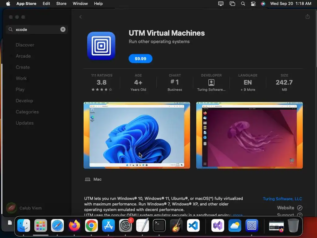
Task: Go to Create section
Action: [23, 67]
